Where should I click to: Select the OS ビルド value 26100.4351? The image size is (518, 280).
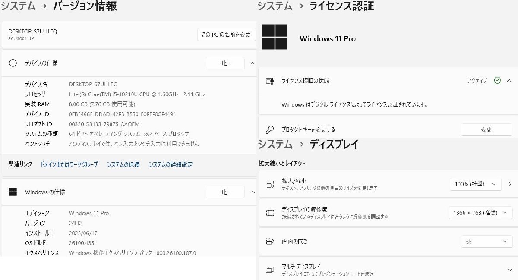click(x=83, y=243)
